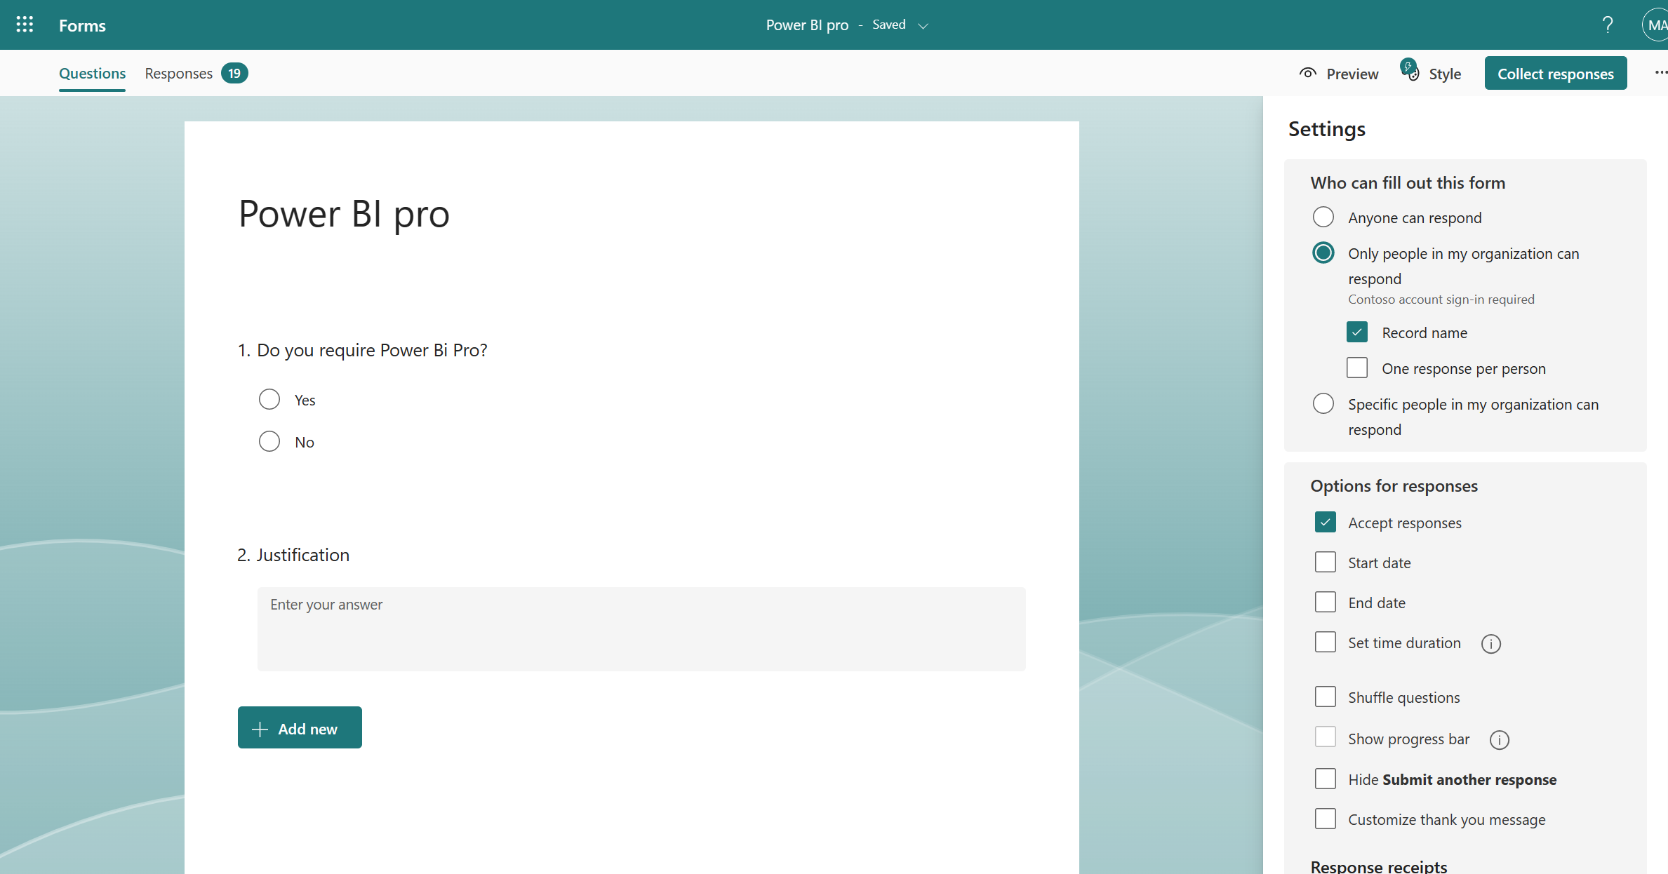
Task: Open the app launcher waffle icon
Action: [25, 25]
